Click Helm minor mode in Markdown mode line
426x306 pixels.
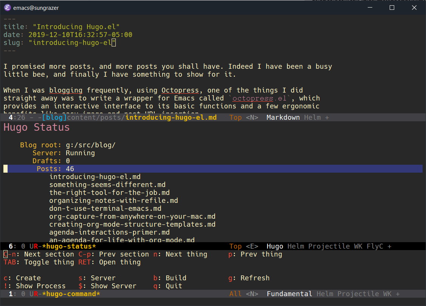(312, 117)
